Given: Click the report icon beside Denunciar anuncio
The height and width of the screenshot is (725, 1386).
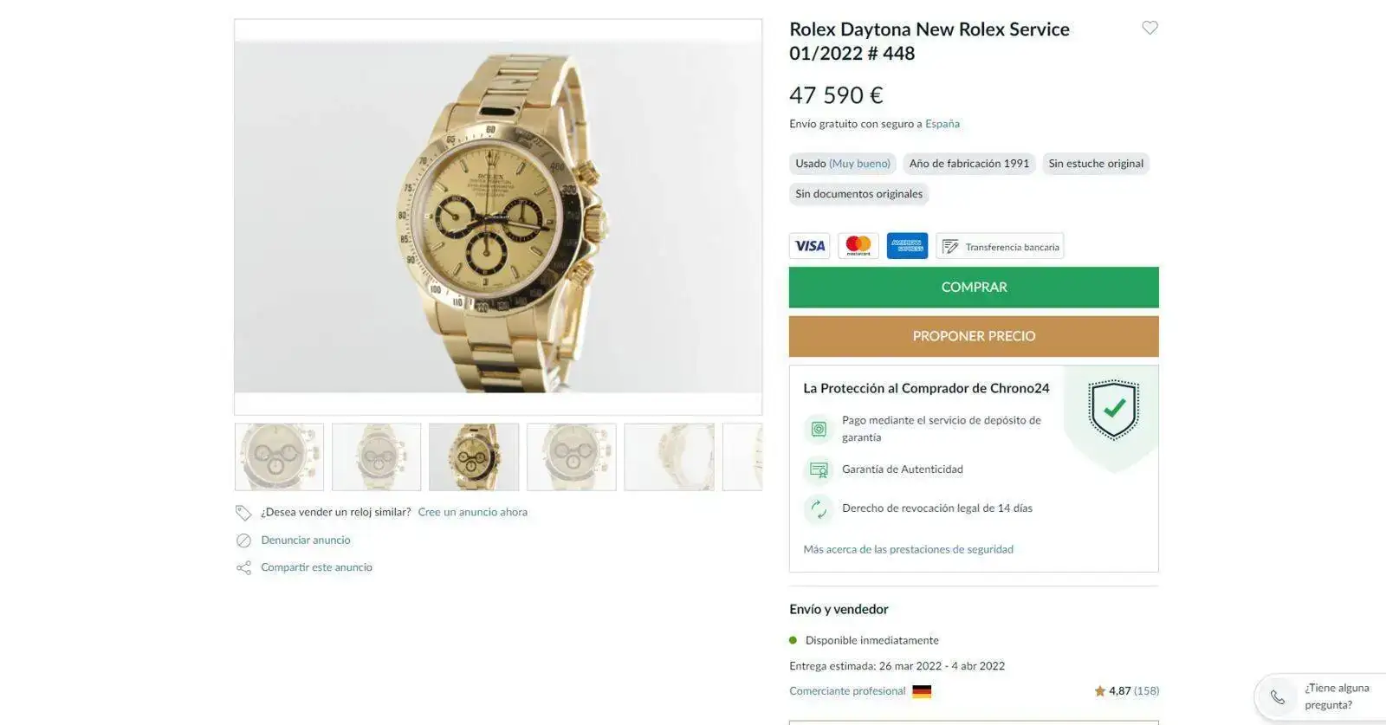Looking at the screenshot, I should pyautogui.click(x=243, y=541).
